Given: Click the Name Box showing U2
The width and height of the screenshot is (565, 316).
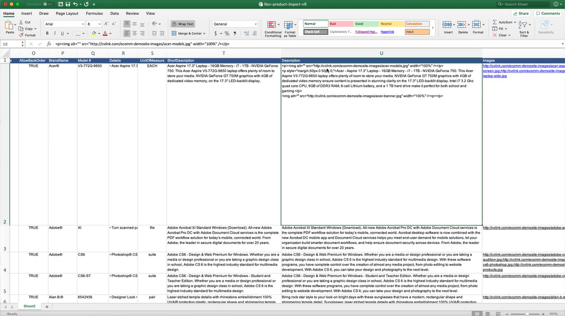Looking at the screenshot, I should 12,44.
